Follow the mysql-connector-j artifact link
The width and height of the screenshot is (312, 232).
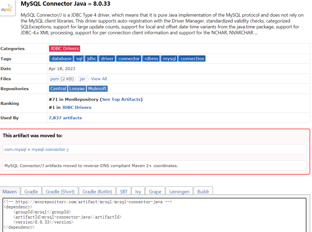coord(50,149)
